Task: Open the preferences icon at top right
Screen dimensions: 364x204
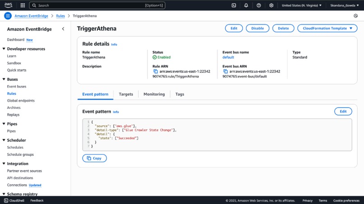Action: click(x=355, y=16)
